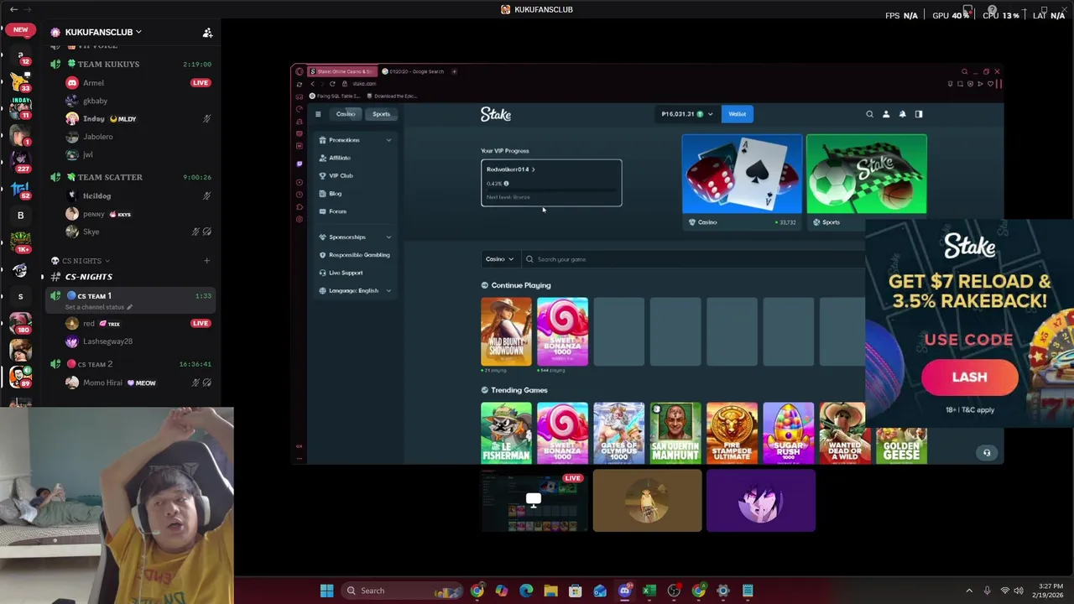Click the Discord back arrow
The height and width of the screenshot is (604, 1074).
[x=13, y=9]
